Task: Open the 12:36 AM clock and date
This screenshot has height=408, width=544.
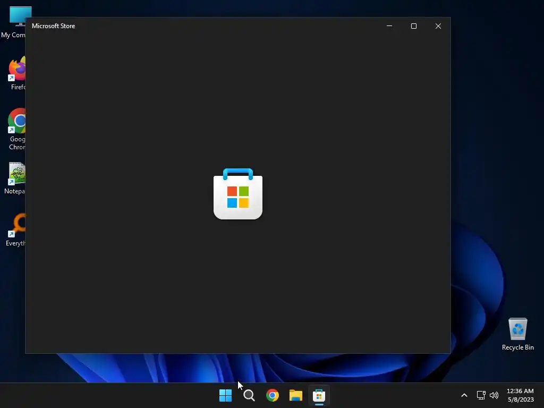Action: [x=521, y=395]
